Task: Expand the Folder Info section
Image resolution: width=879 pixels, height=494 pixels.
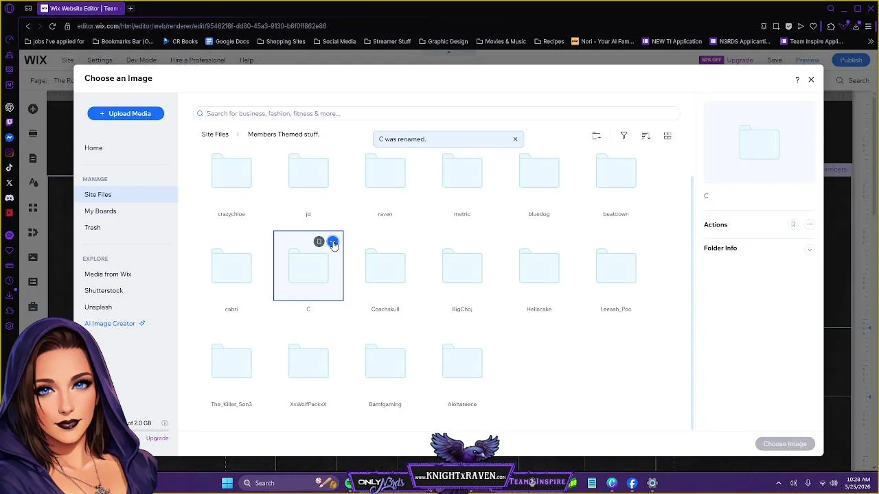Action: click(x=810, y=248)
